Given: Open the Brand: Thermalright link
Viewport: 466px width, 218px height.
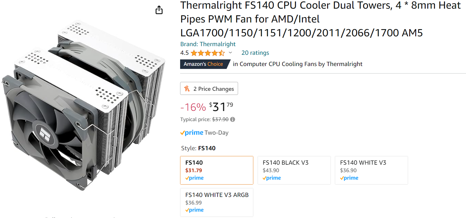Looking at the screenshot, I should point(208,44).
